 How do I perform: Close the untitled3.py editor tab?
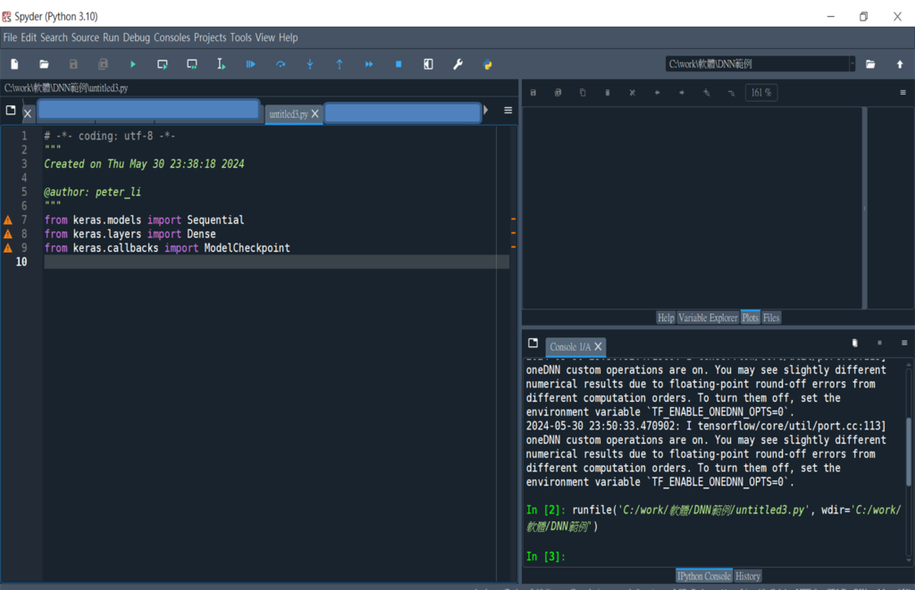coord(315,114)
